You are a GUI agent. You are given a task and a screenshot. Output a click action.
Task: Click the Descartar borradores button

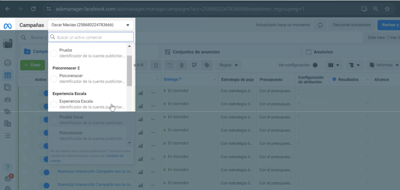(x=352, y=25)
